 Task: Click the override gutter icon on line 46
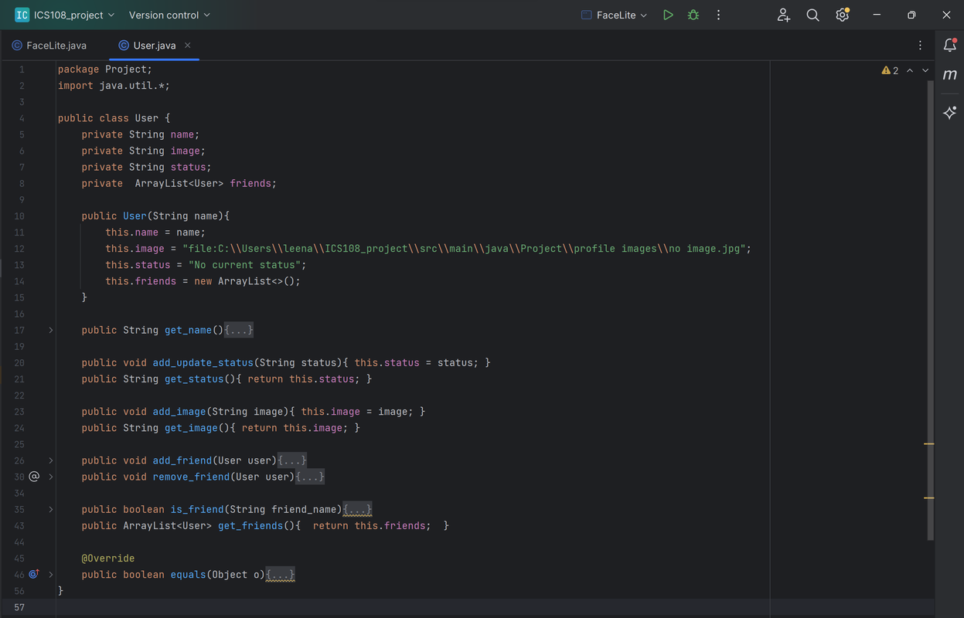(34, 574)
